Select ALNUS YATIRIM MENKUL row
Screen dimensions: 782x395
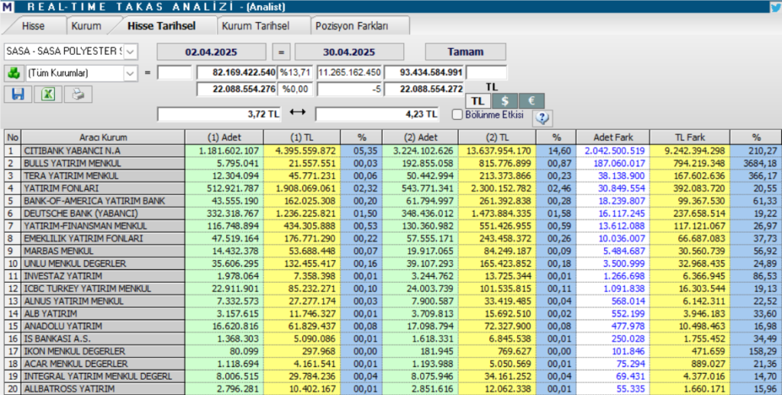[x=393, y=301]
